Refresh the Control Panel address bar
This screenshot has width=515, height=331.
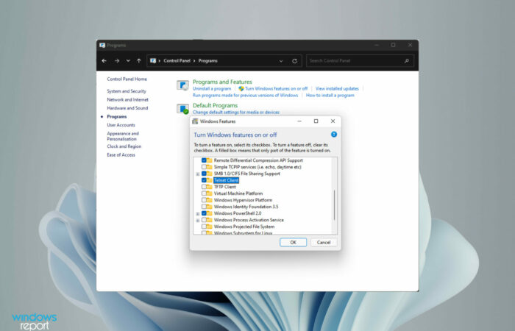click(294, 61)
